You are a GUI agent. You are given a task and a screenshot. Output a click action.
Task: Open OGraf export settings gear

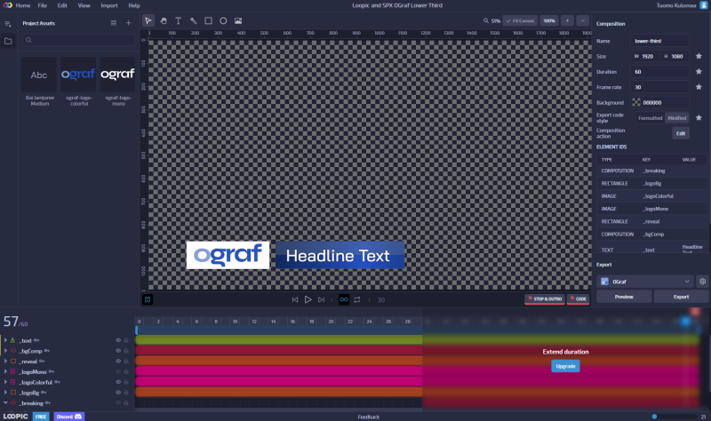(702, 282)
